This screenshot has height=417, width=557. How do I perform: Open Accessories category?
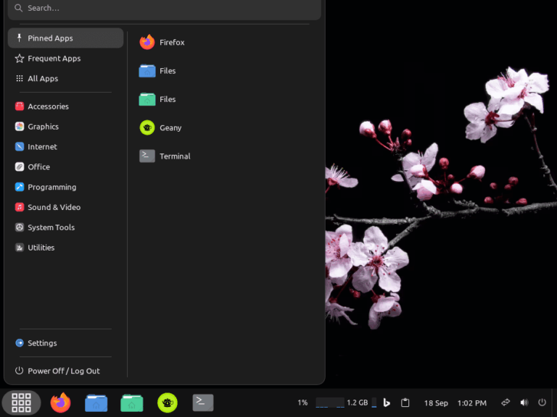coord(66,106)
